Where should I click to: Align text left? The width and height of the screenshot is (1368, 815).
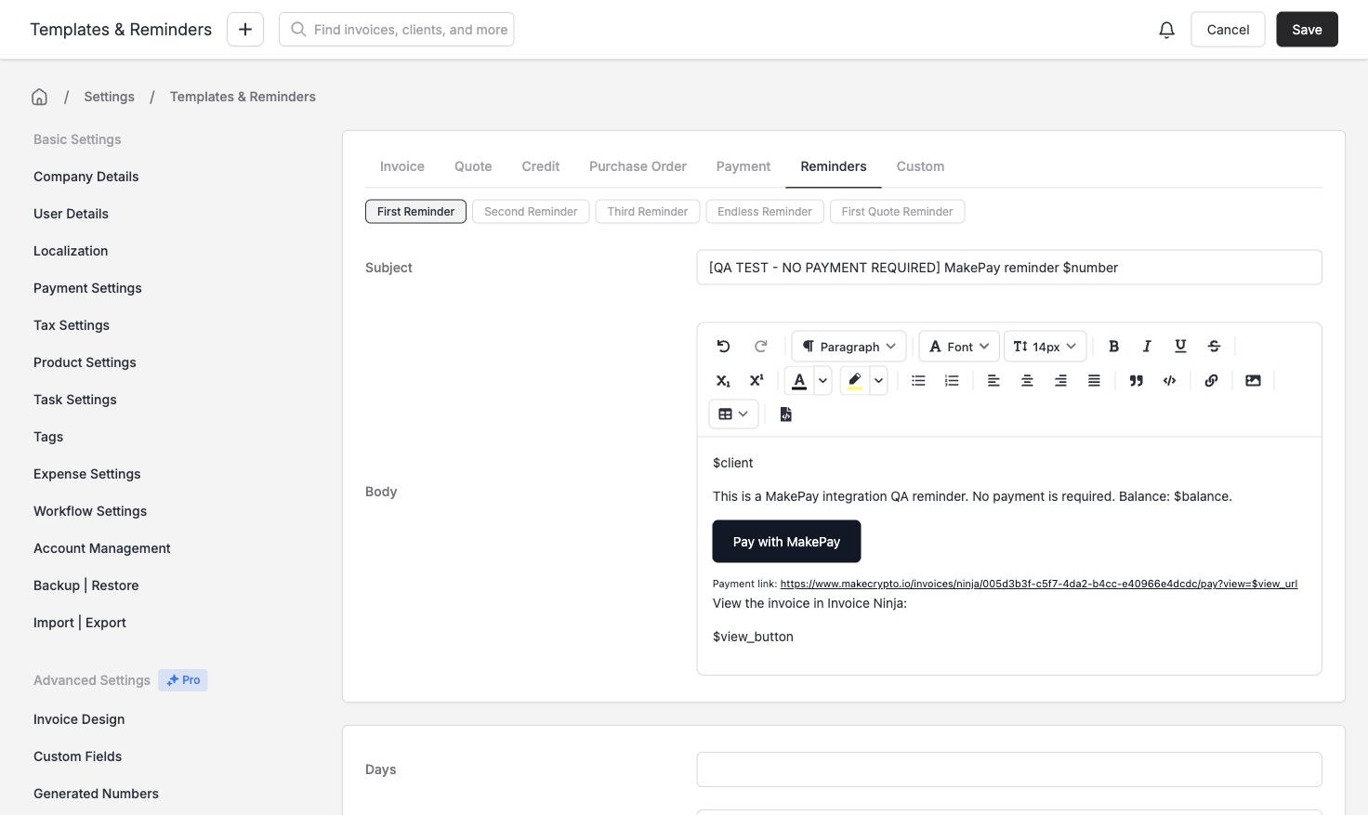[x=993, y=381]
